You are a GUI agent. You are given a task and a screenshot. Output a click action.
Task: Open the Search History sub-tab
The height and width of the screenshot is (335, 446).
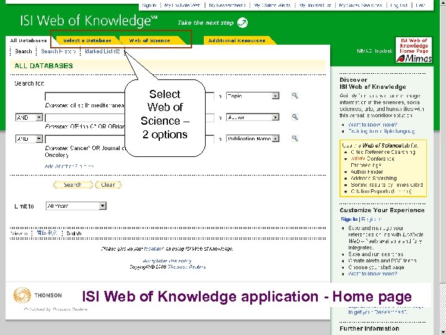pos(58,51)
